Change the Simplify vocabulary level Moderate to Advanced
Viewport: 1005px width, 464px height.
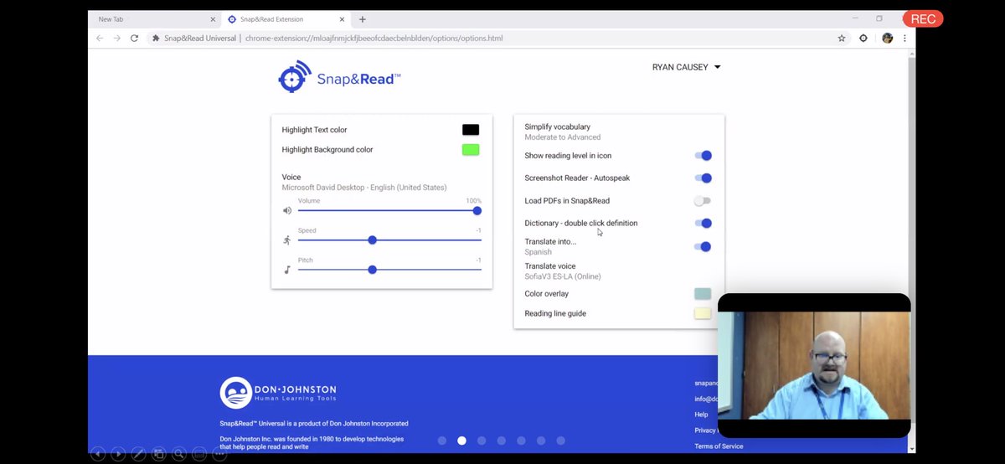(562, 137)
